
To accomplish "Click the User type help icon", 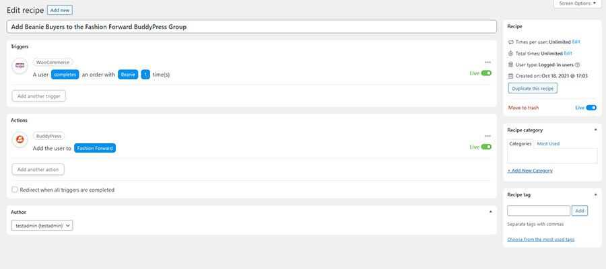I will point(578,65).
